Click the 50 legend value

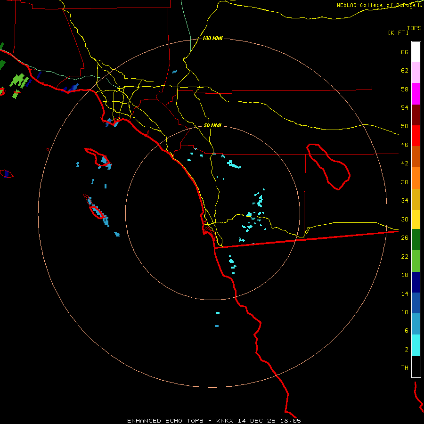[405, 126]
